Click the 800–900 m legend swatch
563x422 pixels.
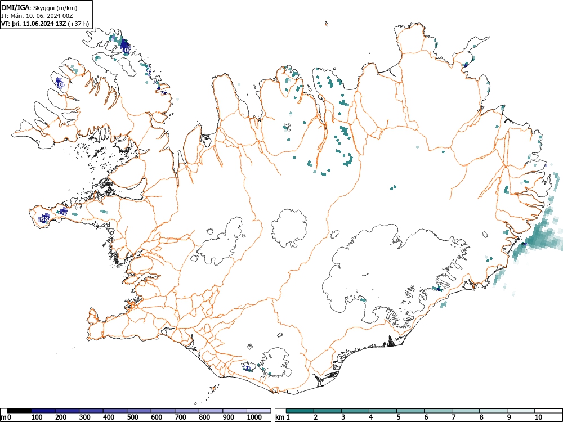211,411
